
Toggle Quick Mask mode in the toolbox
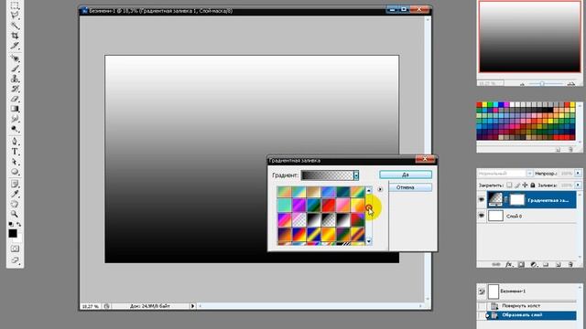(x=15, y=249)
